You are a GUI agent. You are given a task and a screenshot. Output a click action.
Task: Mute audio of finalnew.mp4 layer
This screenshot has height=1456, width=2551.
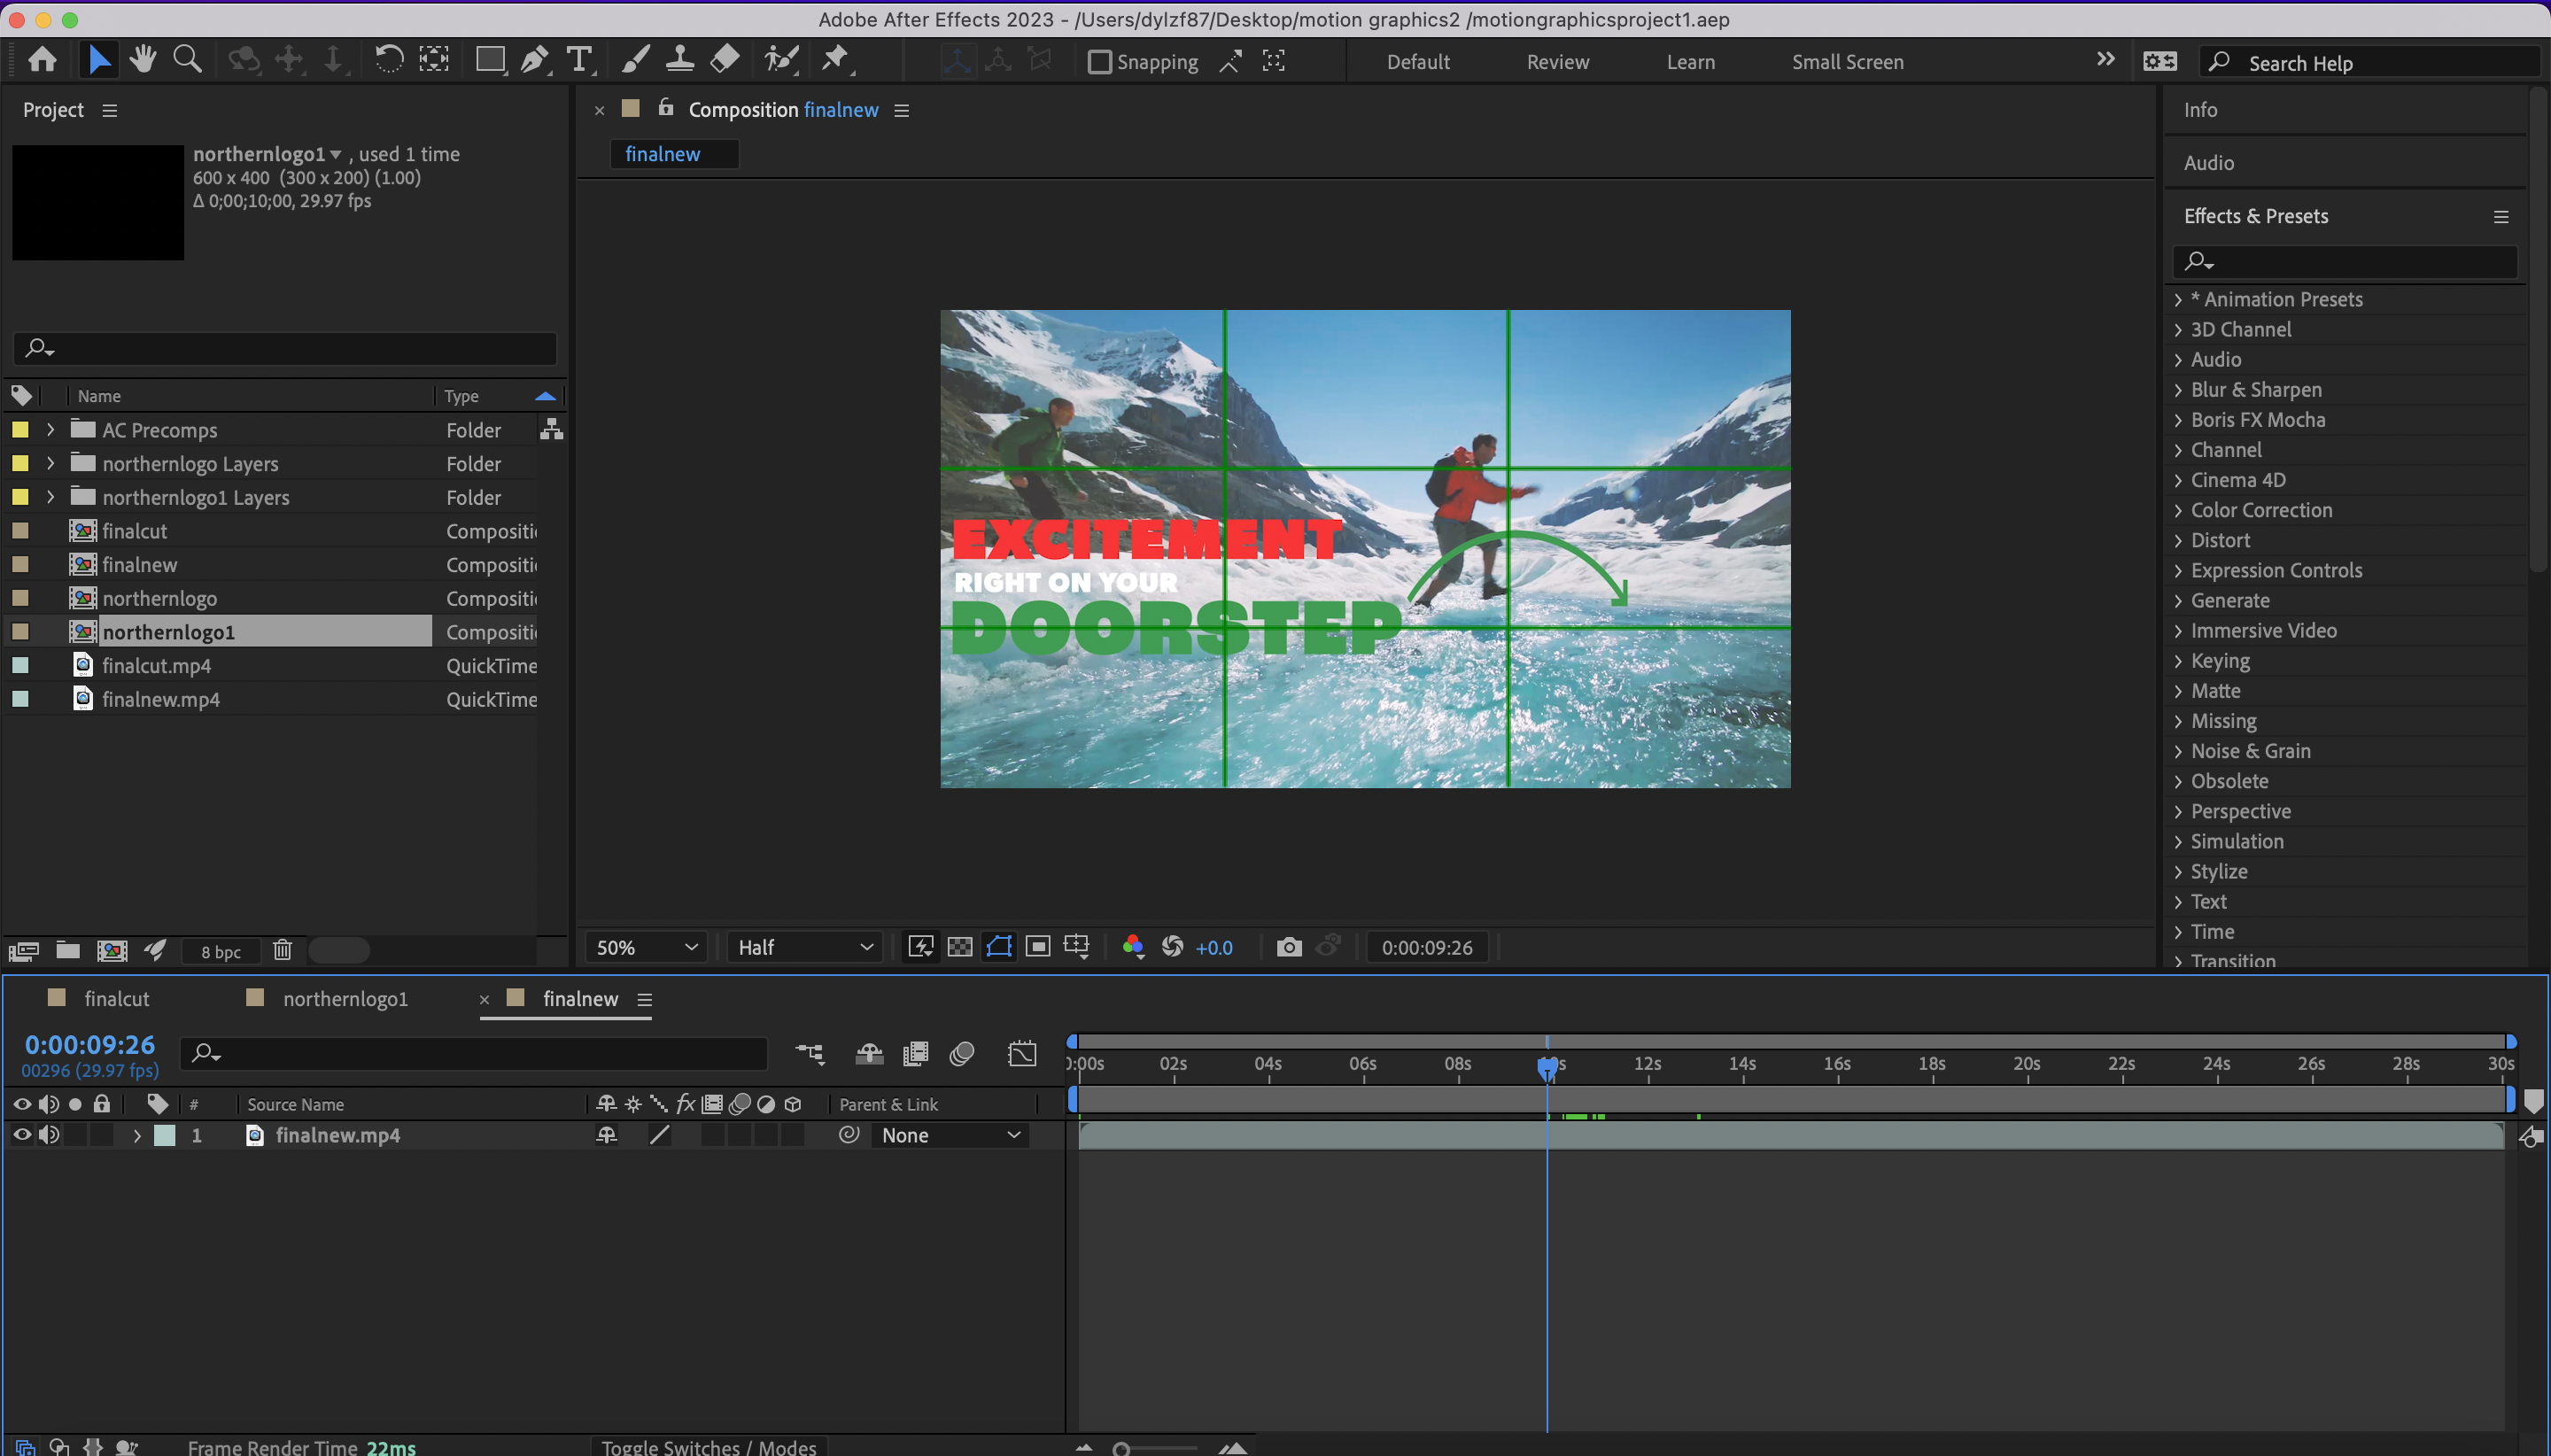point(48,1135)
